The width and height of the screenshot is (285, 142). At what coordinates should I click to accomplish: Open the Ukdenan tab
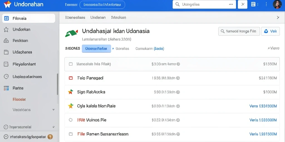click(x=98, y=17)
